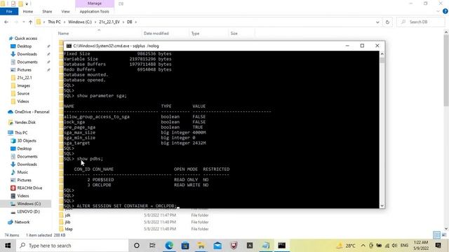Open Videos folder under Quick access
Screen dimensions: 449x252
click(23, 101)
